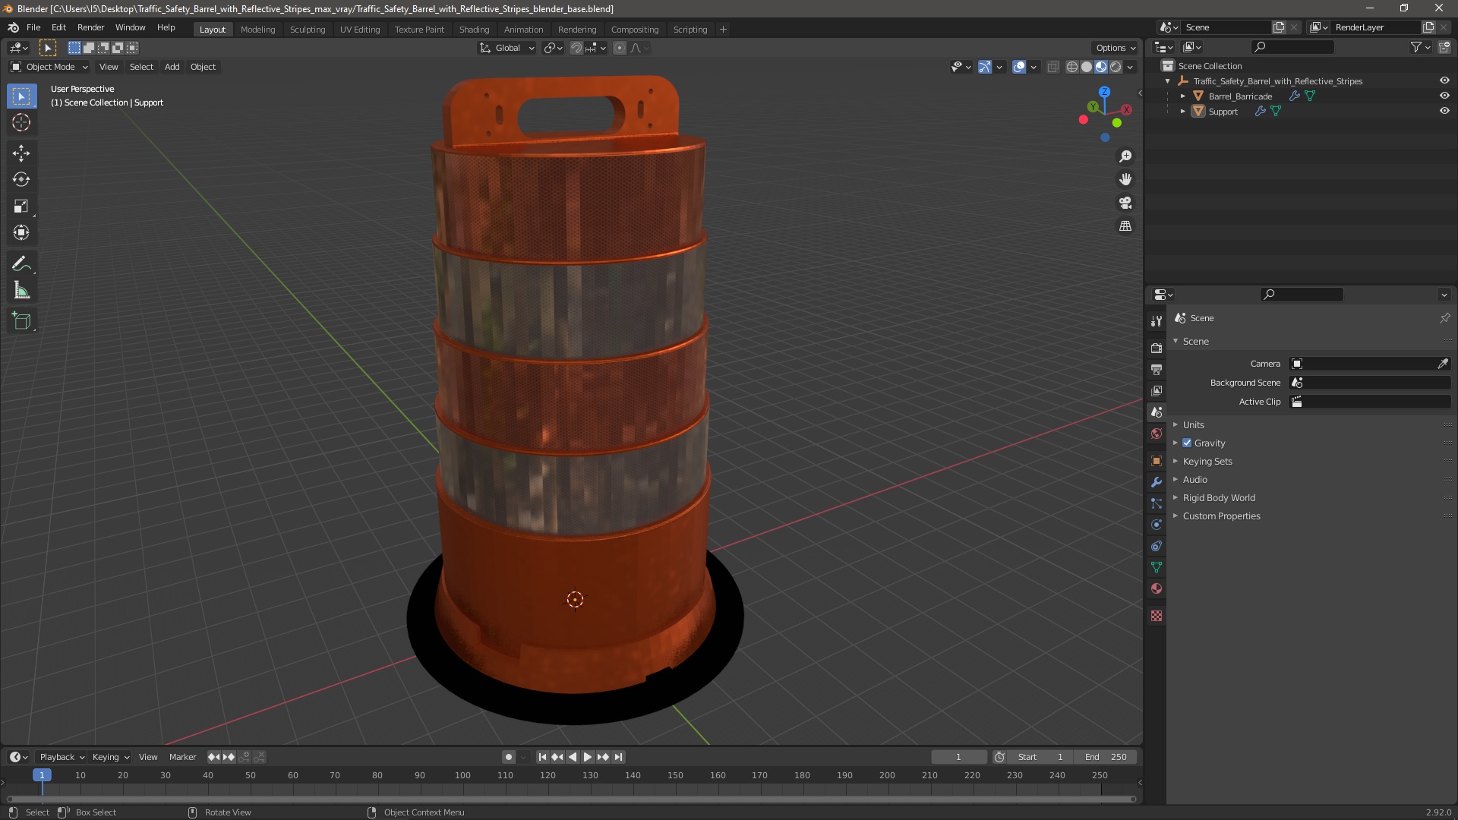
Task: Choose the Select Box tool
Action: point(21,96)
